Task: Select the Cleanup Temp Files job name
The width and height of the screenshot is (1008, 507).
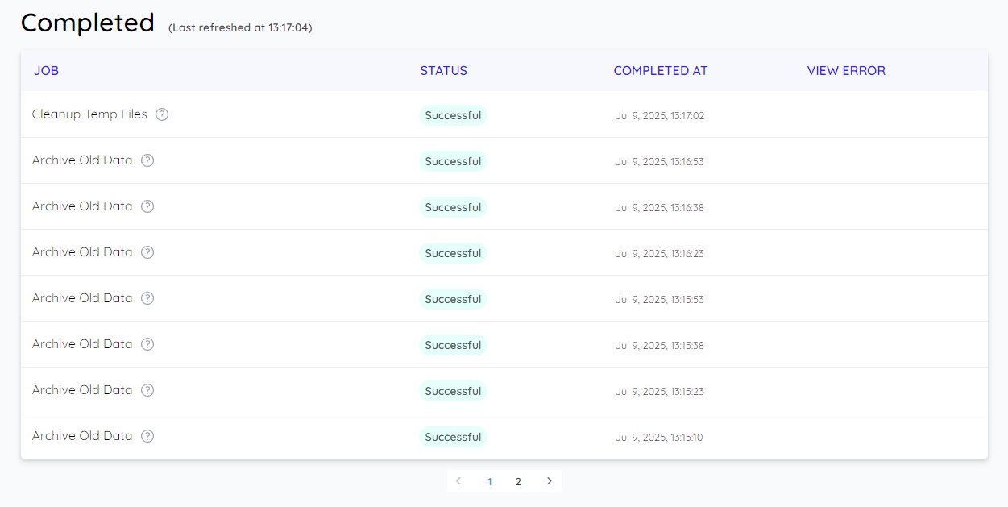Action: point(89,114)
